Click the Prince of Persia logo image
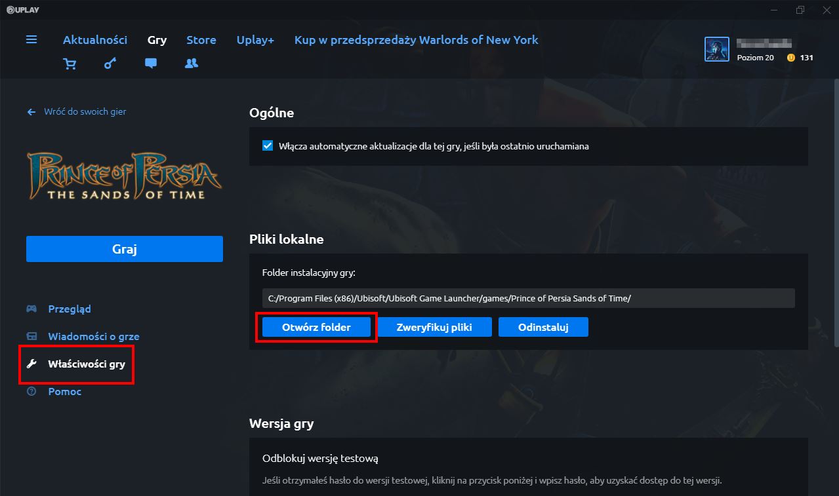 click(x=123, y=175)
